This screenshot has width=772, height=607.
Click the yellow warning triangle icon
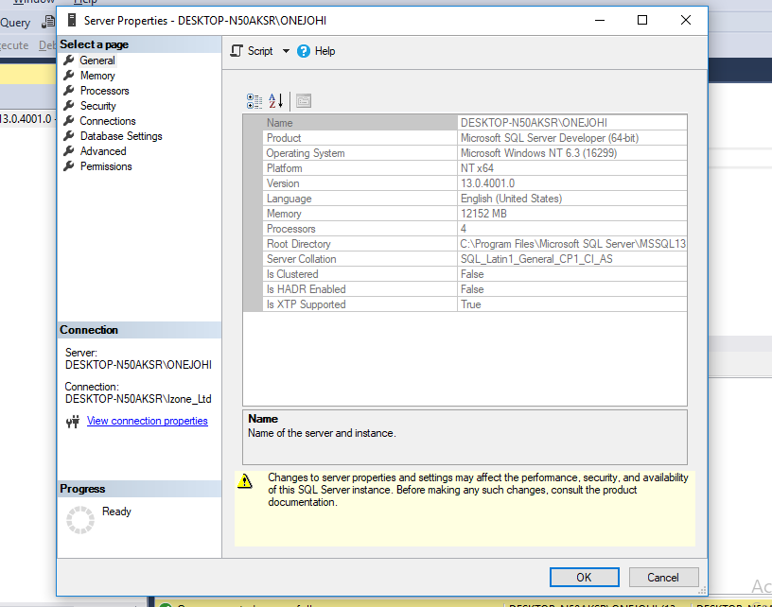pyautogui.click(x=245, y=481)
